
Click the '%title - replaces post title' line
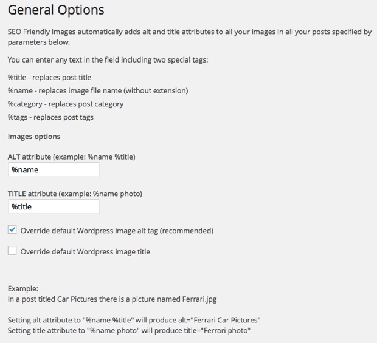[50, 77]
